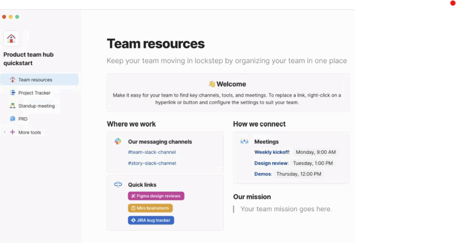Open the #team-slack-channel link
Screen dimensions: 456x243
click(x=152, y=152)
